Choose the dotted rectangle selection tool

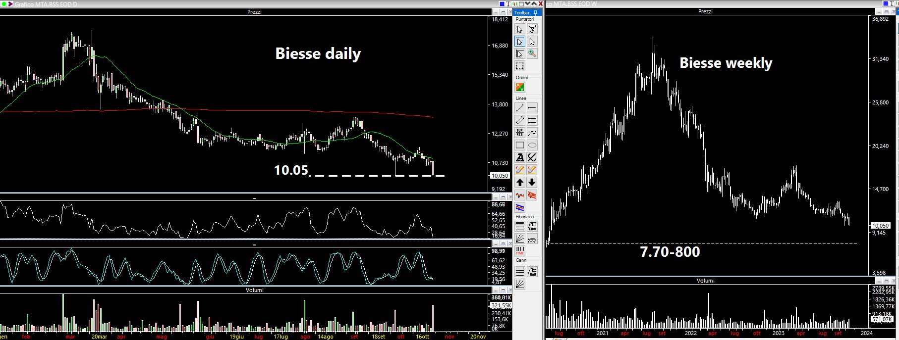tap(519, 66)
